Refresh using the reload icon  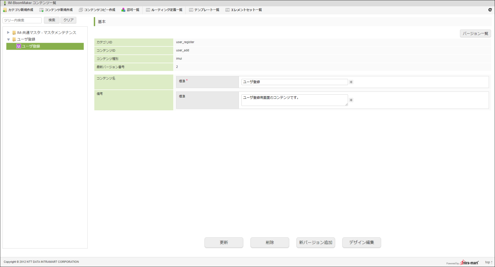490,10
